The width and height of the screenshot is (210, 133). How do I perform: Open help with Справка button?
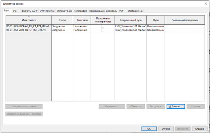pos(200,129)
